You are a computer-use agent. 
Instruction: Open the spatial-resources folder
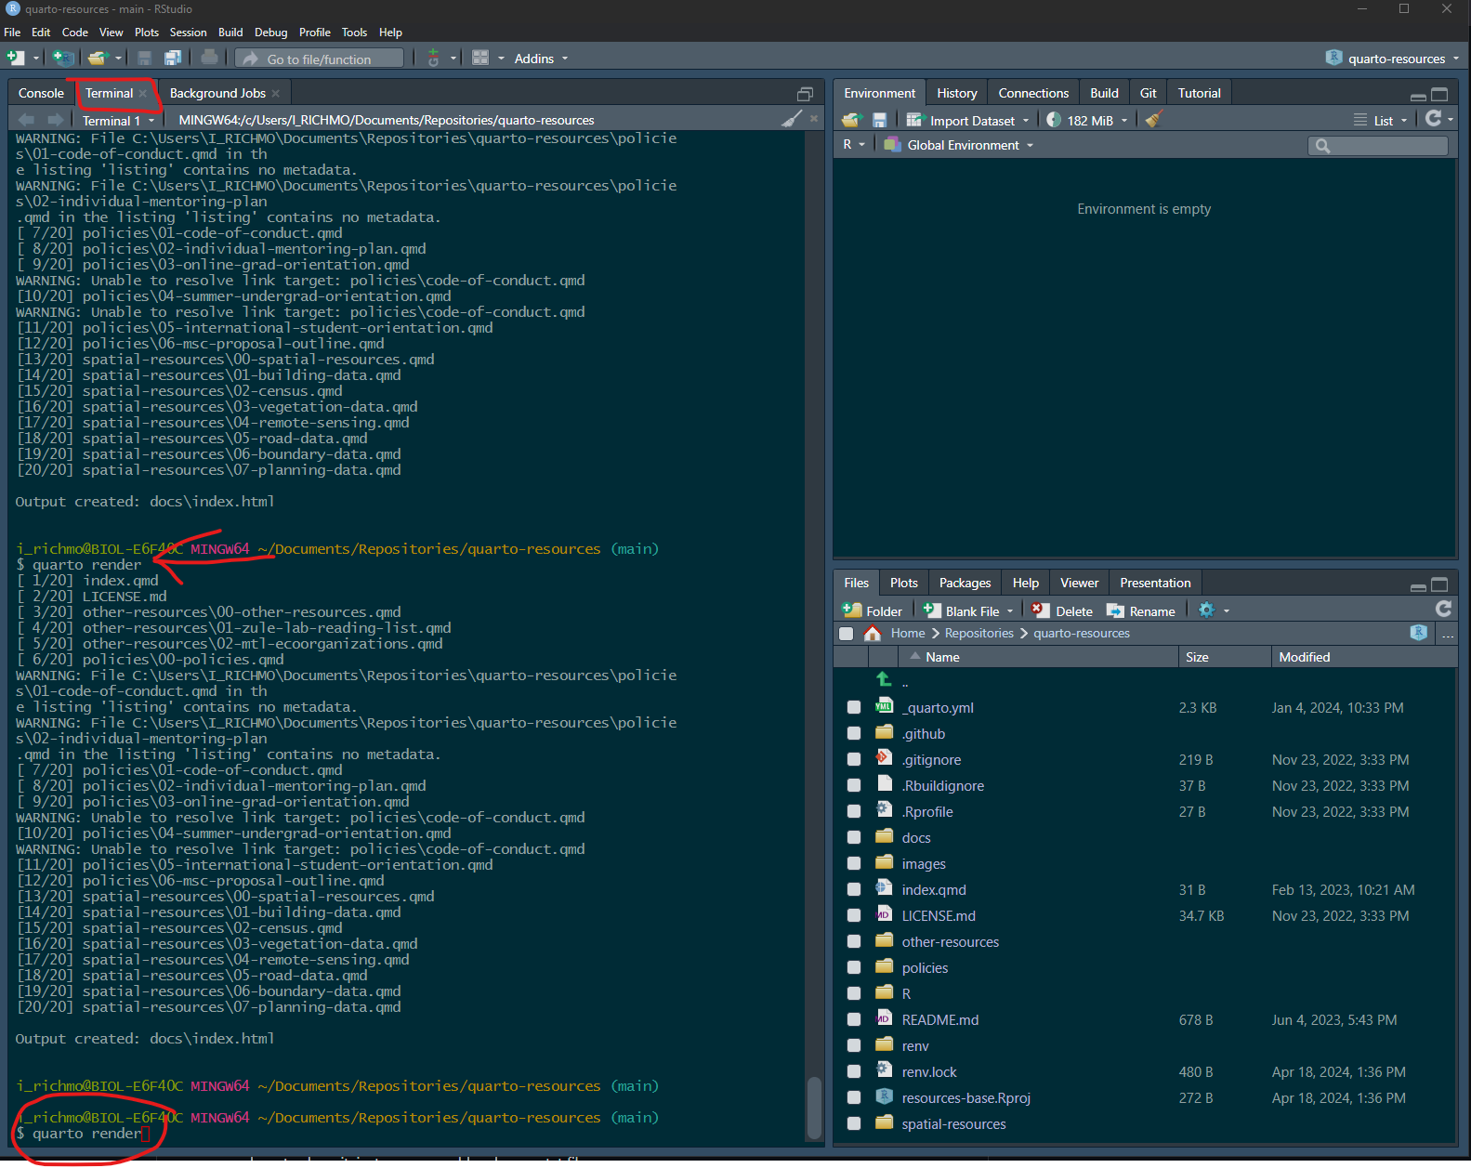pyautogui.click(x=953, y=1124)
